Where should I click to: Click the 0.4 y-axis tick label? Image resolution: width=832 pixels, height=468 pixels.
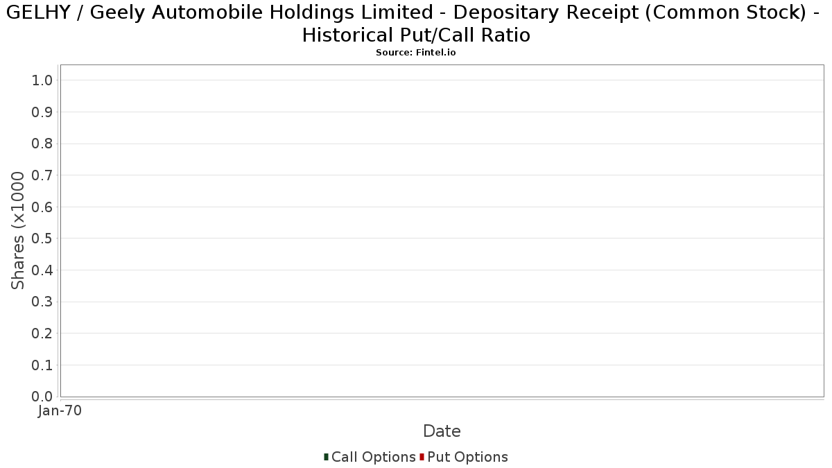pos(42,270)
